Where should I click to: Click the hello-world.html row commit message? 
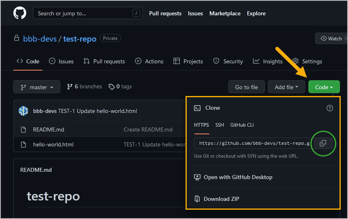[155, 145]
